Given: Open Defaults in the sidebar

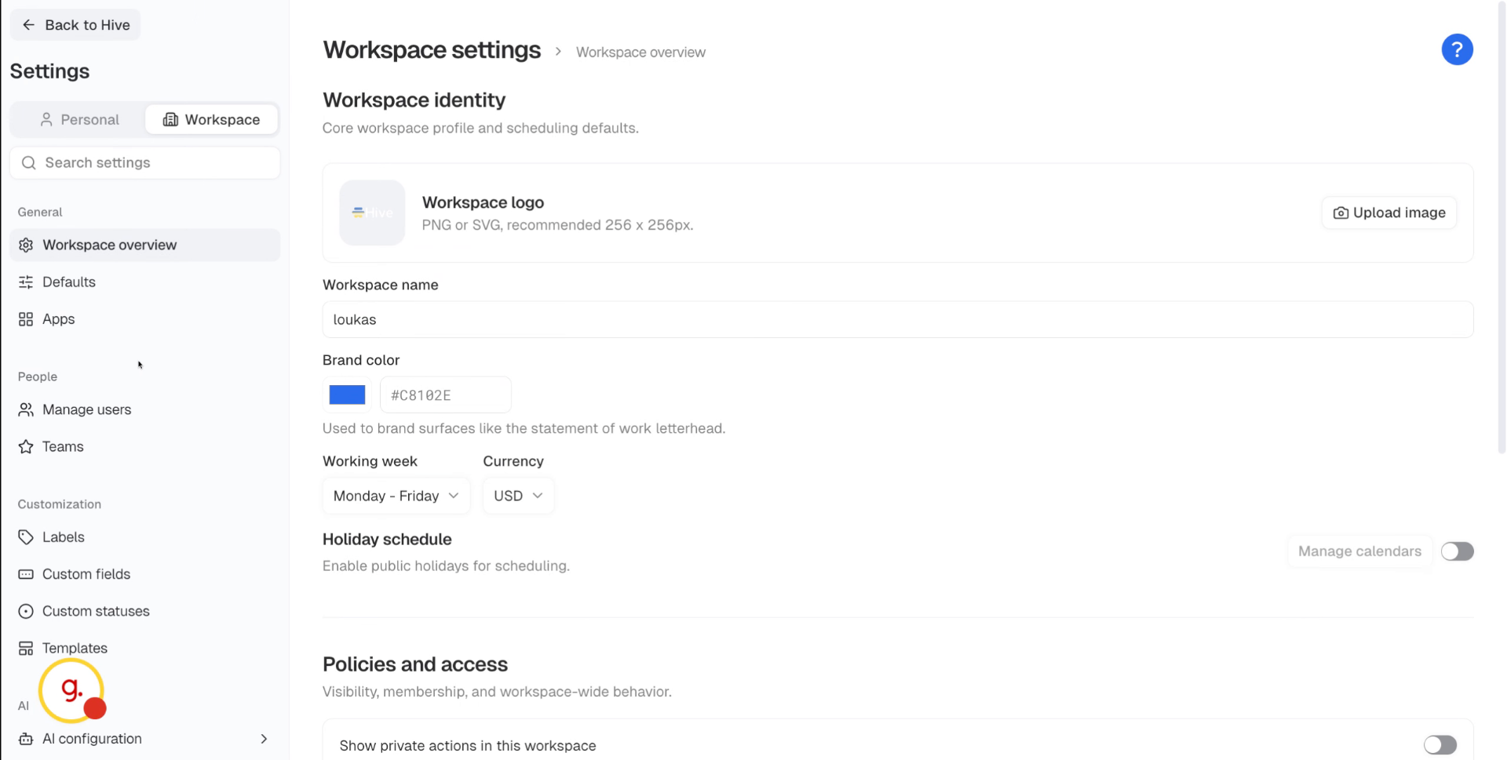Looking at the screenshot, I should click(x=145, y=282).
